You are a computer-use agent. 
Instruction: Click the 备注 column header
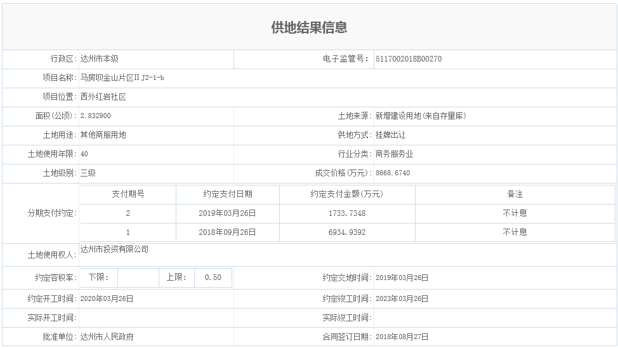tap(515, 194)
